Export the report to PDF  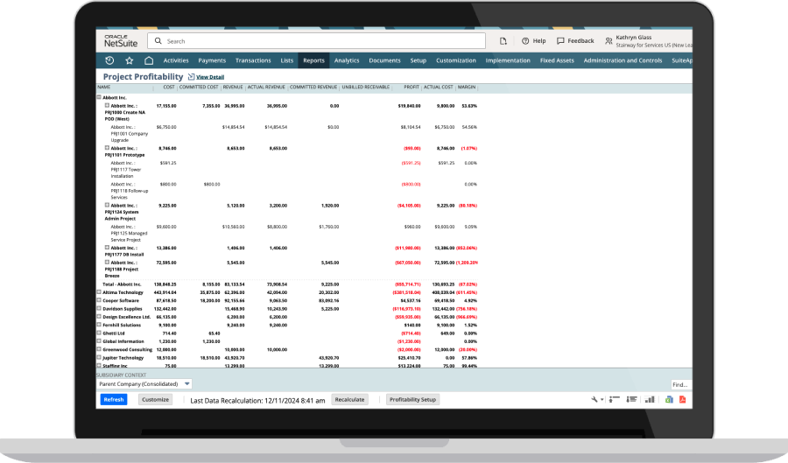point(682,399)
